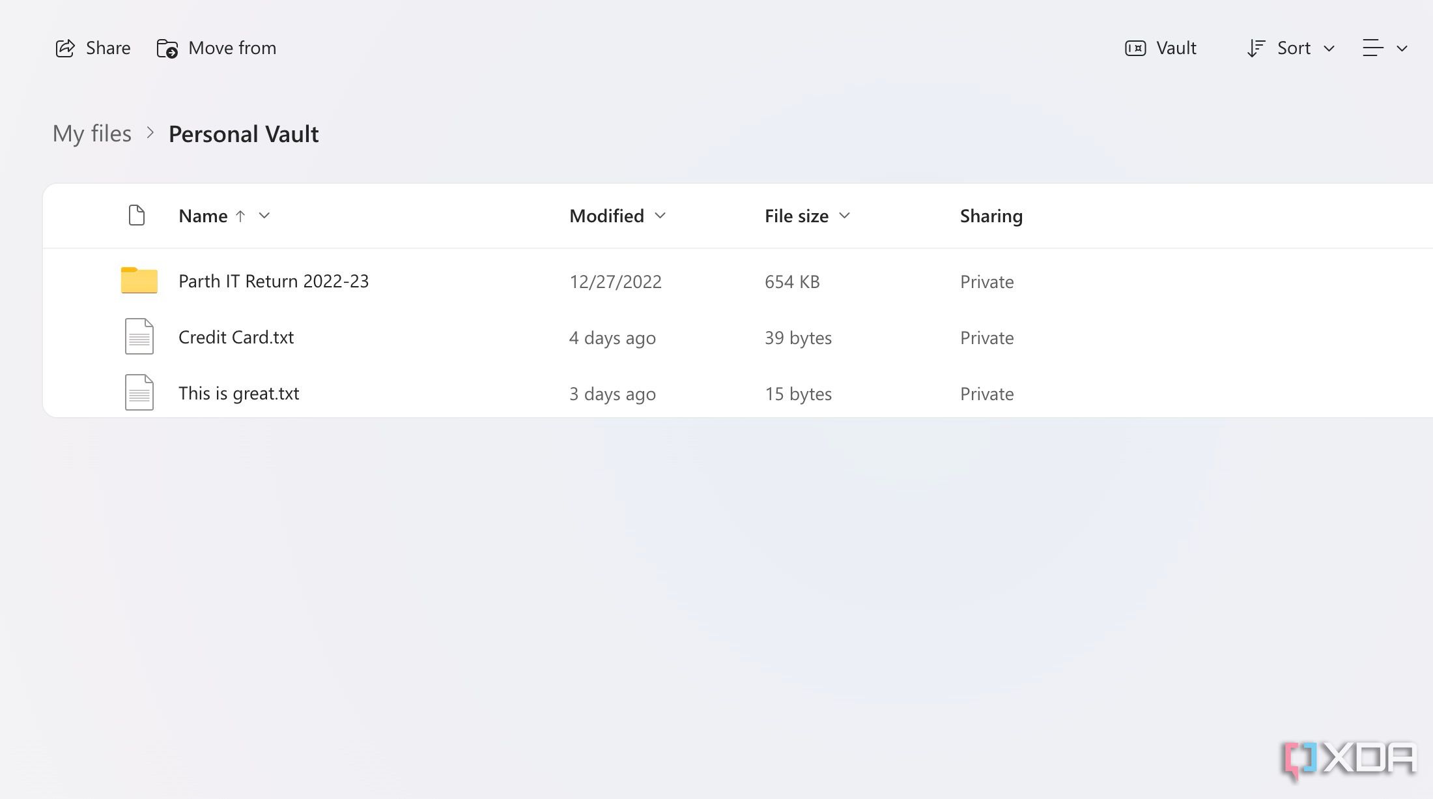
Task: Click the folder icon for Parth IT Return 2022-23
Action: click(x=137, y=280)
